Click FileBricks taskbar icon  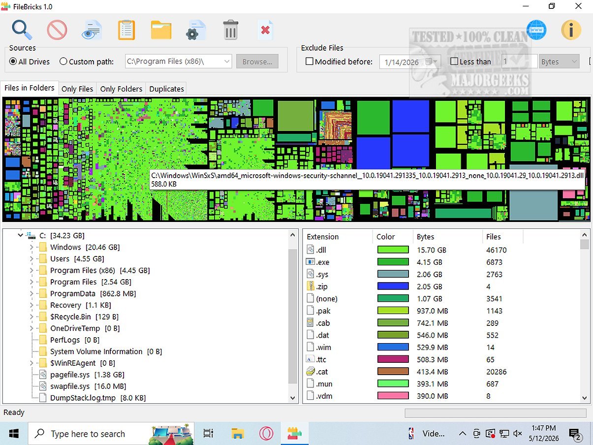tap(294, 434)
